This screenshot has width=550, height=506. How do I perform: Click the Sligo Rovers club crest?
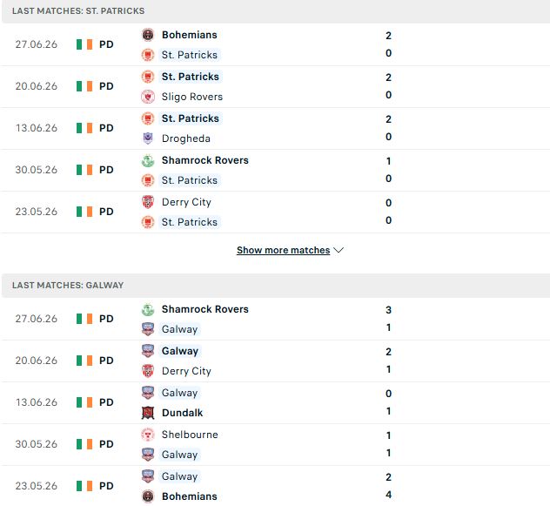tap(148, 97)
